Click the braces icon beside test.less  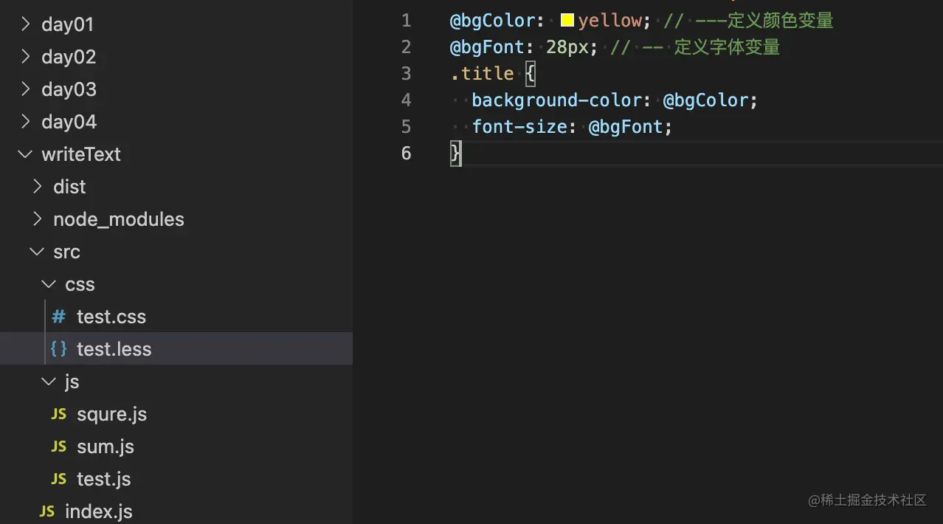(x=58, y=350)
